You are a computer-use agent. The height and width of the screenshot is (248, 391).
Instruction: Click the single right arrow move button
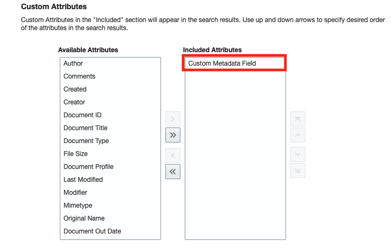pos(173,119)
